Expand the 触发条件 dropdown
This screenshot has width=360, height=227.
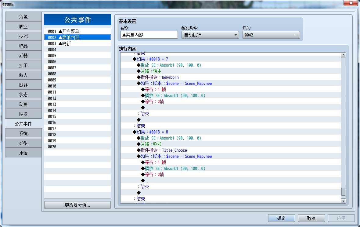(210, 35)
